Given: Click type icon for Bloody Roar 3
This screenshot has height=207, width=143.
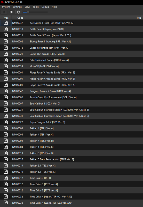Looking at the screenshot, I should pyautogui.click(x=6, y=41).
